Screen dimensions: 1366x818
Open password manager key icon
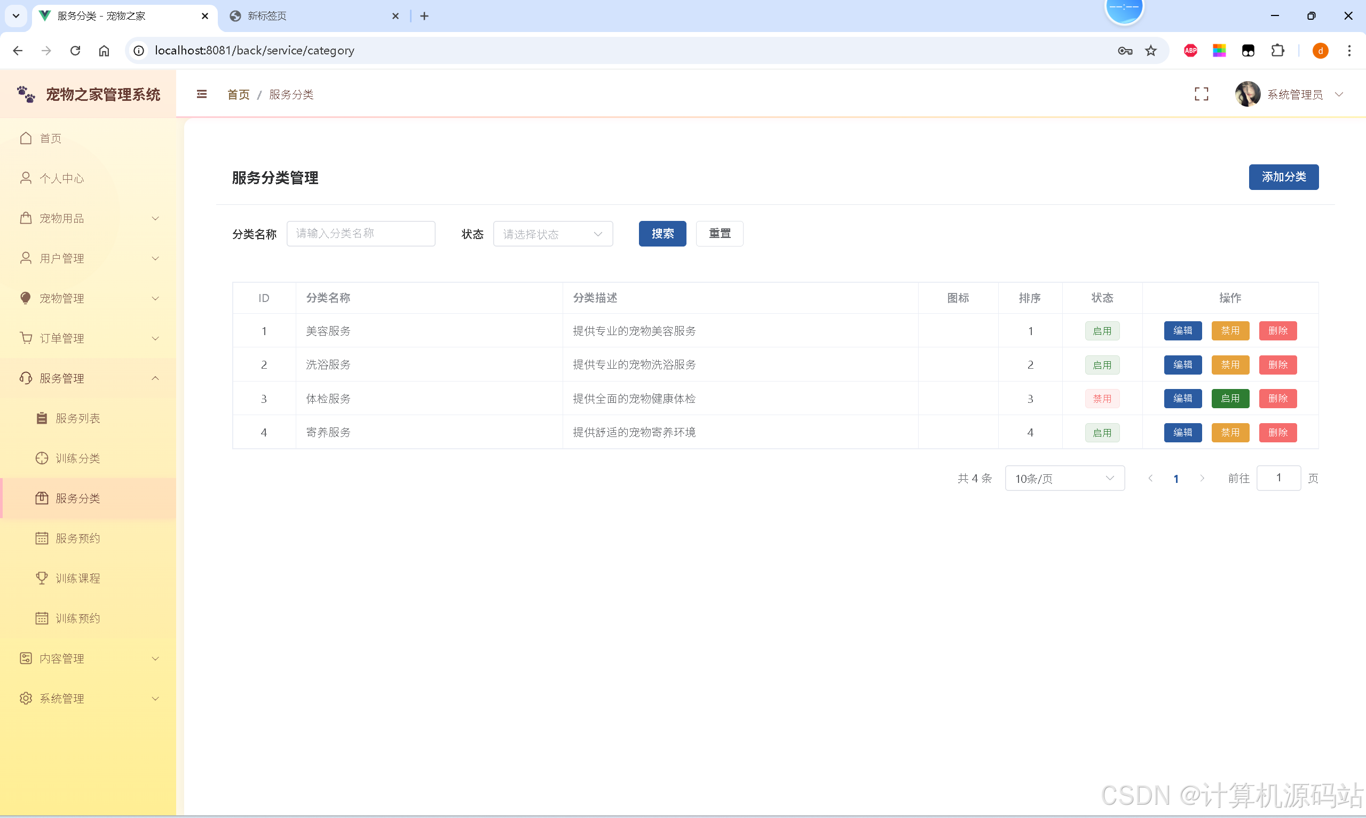pyautogui.click(x=1125, y=51)
